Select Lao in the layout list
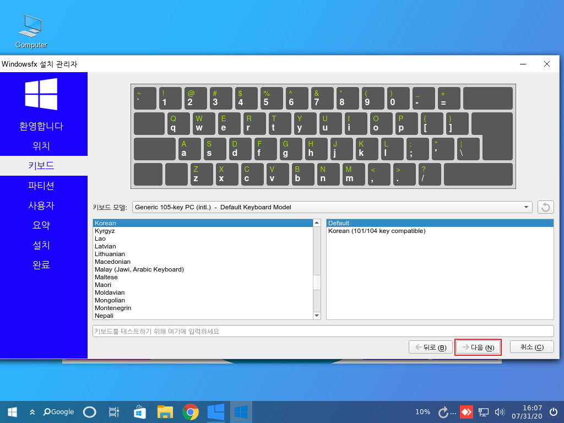Image resolution: width=564 pixels, height=423 pixels. tap(203, 238)
